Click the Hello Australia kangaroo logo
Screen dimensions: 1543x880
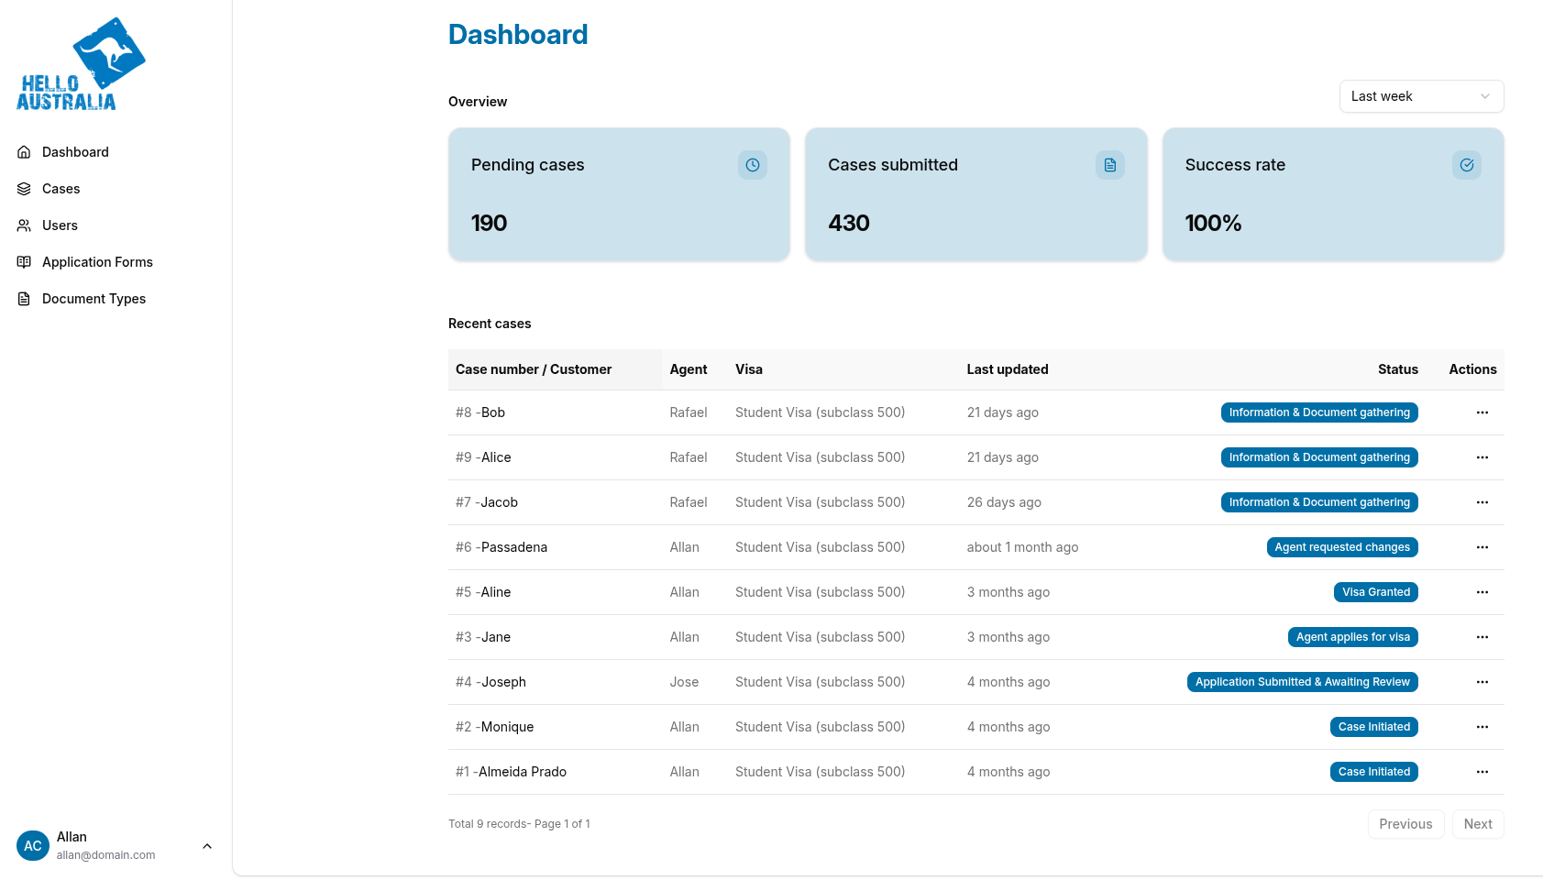point(81,64)
